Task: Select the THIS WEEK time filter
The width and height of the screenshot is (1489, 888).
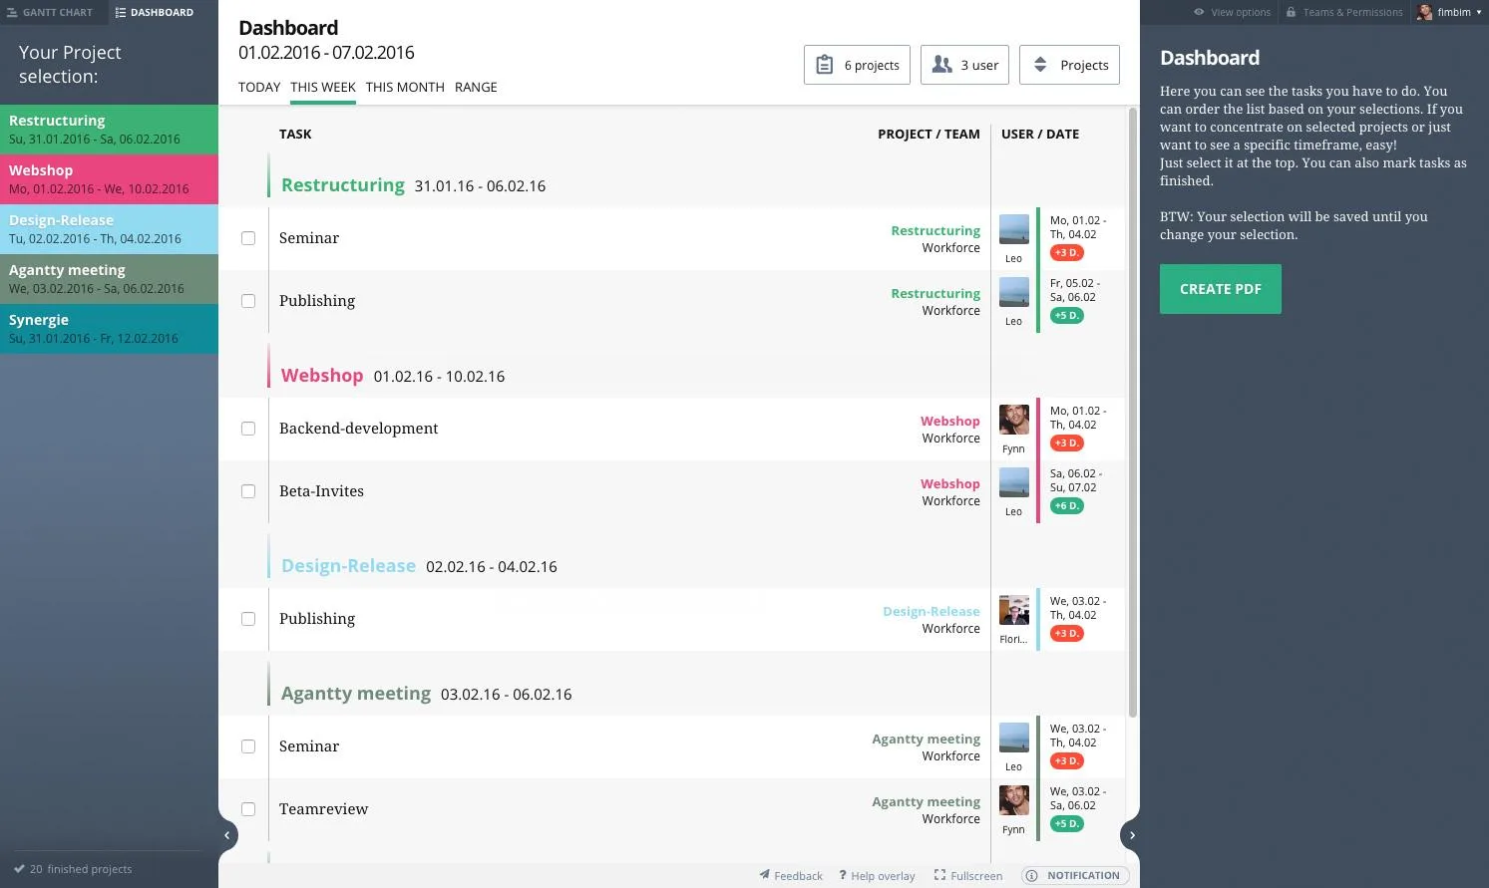Action: [323, 87]
